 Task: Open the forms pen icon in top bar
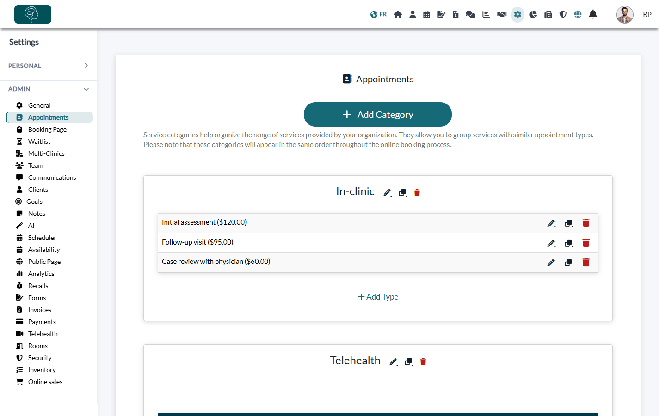441,14
